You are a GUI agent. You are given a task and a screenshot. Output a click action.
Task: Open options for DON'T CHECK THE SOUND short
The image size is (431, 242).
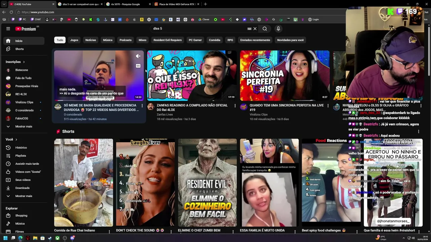[171, 232]
